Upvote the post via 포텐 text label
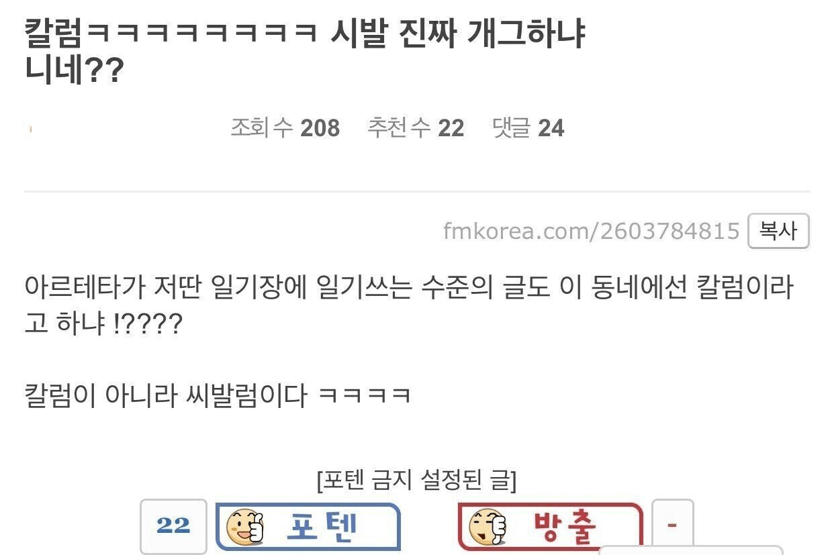 [322, 527]
